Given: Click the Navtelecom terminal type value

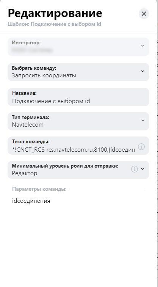Looking at the screenshot, I should pyautogui.click(x=28, y=125).
